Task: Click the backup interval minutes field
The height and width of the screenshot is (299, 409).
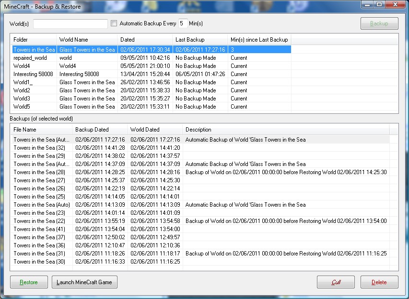Action: [183, 23]
